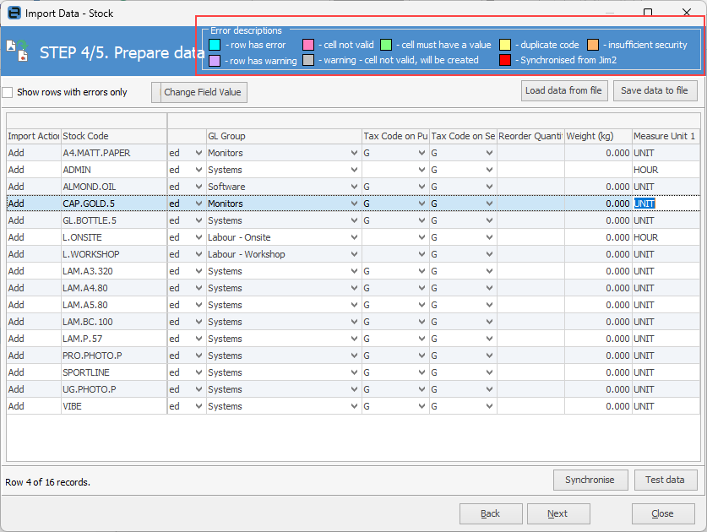Click the import wizard icon beside STEP 4/5

pos(17,52)
